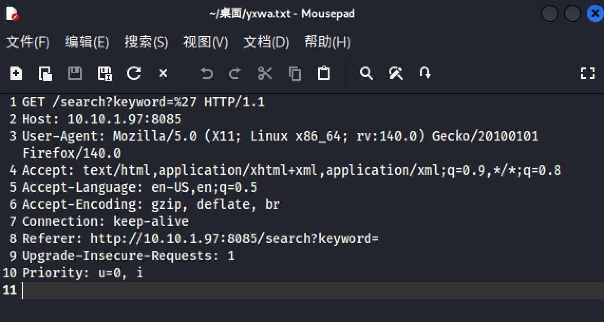Click the Save As toolbar icon
Image resolution: width=604 pixels, height=322 pixels.
pyautogui.click(x=104, y=73)
